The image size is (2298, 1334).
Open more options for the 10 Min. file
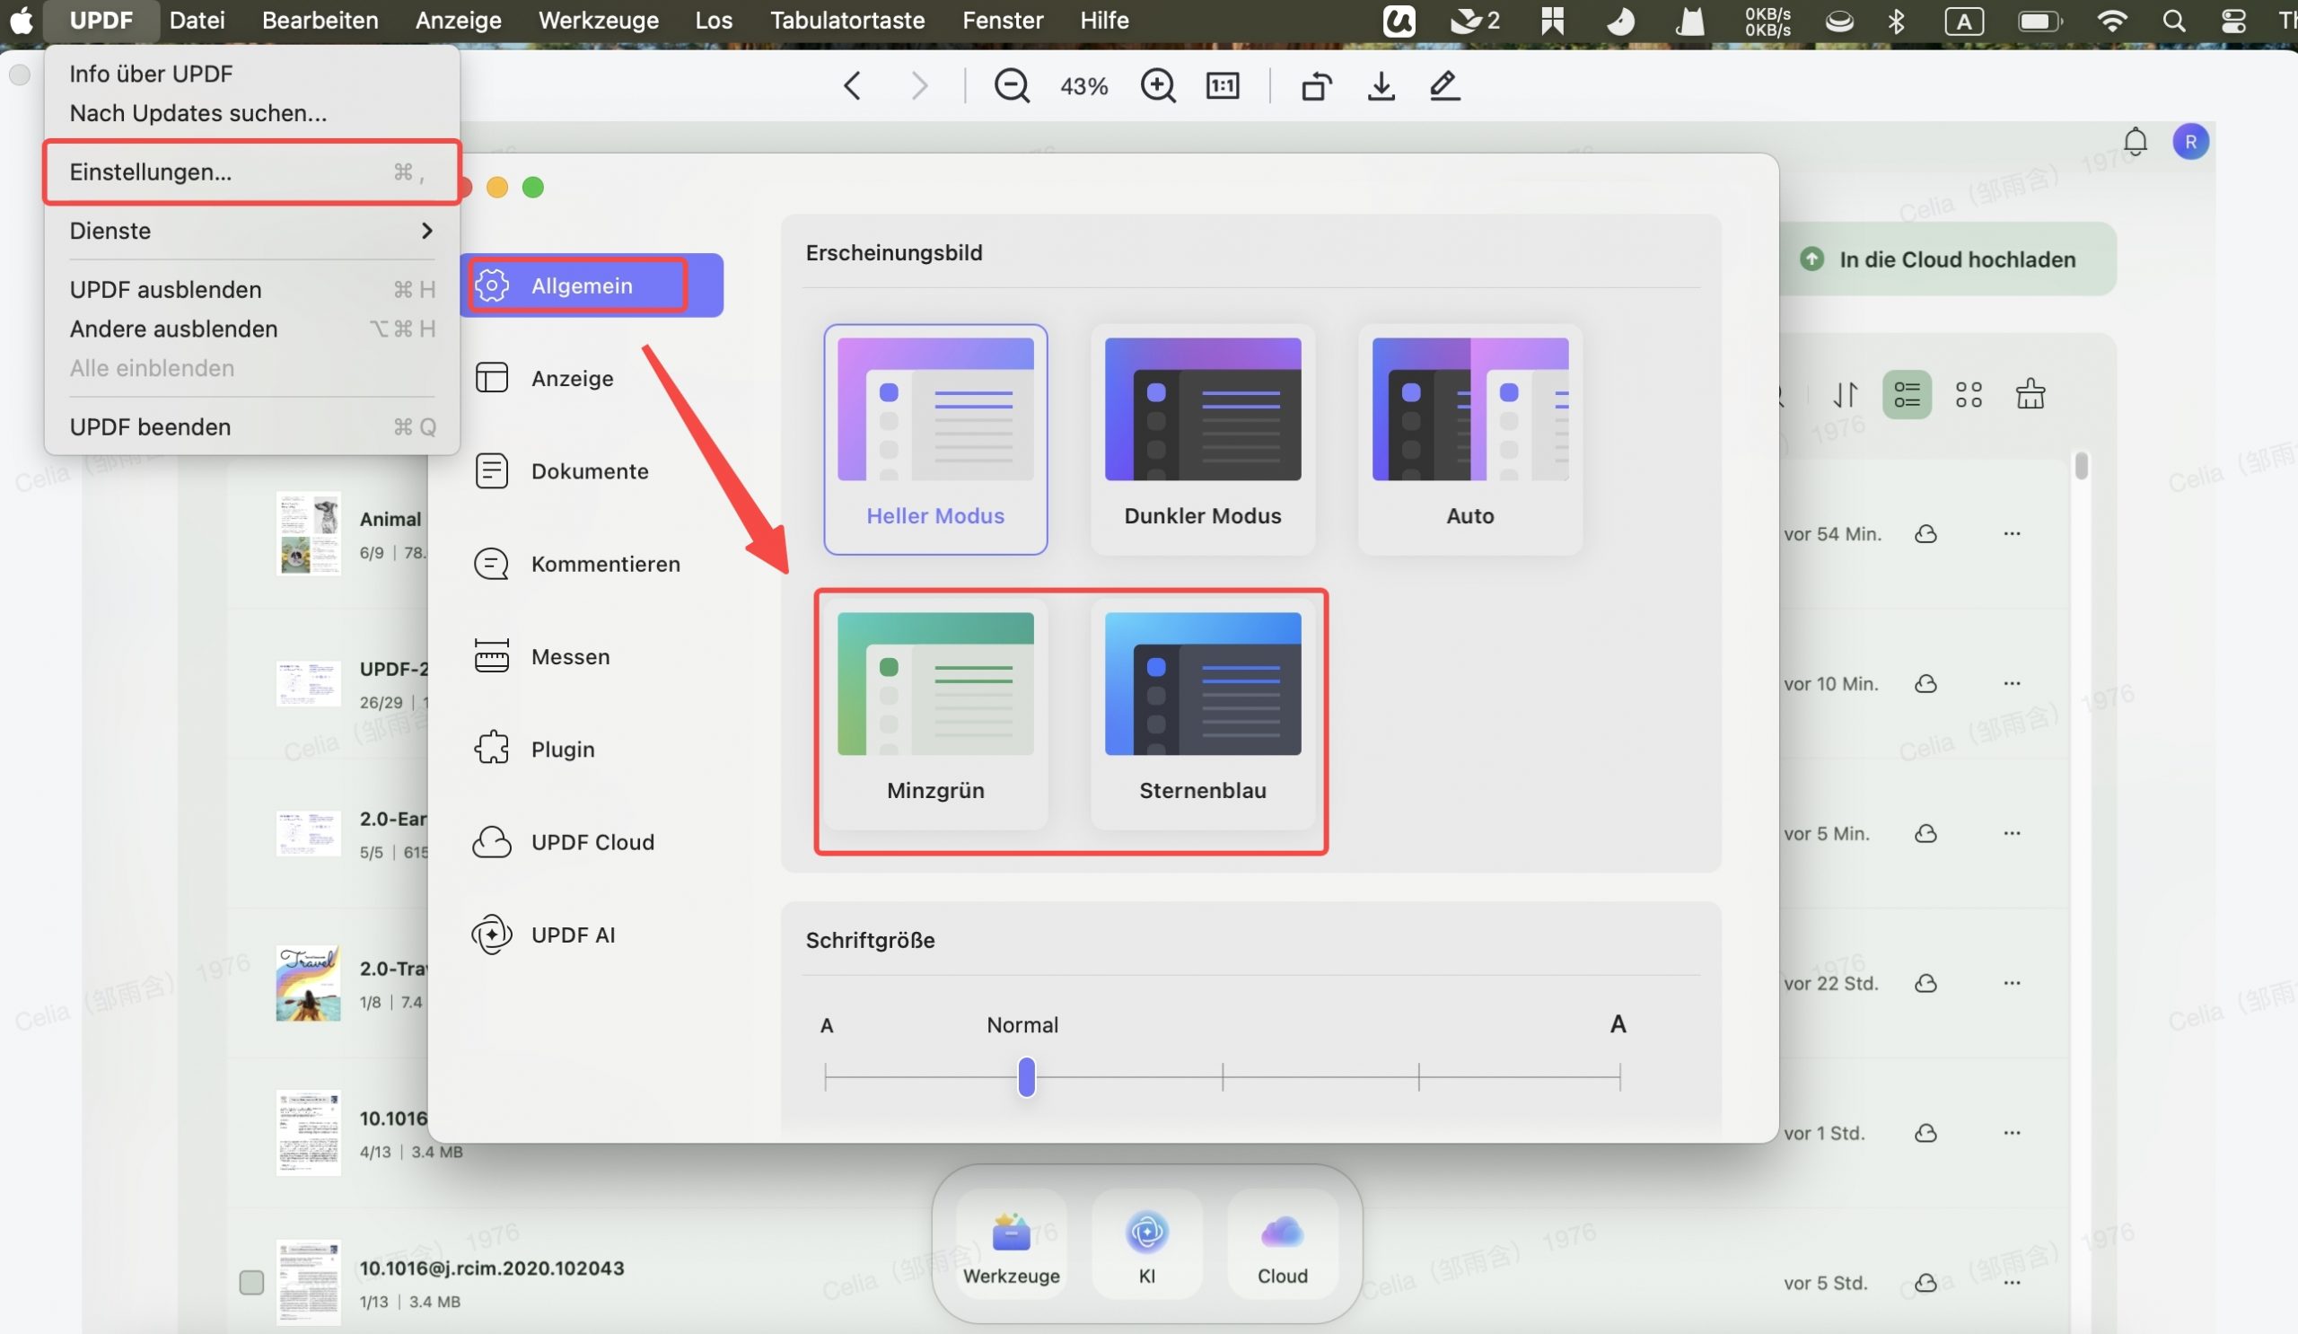pyautogui.click(x=2012, y=684)
